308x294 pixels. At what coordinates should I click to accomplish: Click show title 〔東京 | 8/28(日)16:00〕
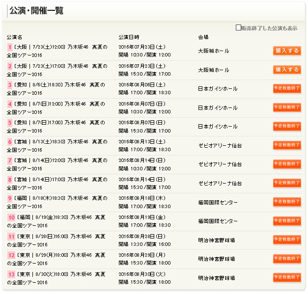click(42, 236)
